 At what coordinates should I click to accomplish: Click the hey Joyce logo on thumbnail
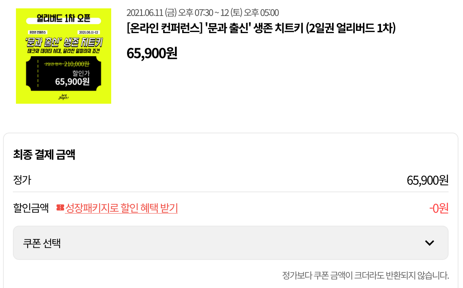click(63, 97)
